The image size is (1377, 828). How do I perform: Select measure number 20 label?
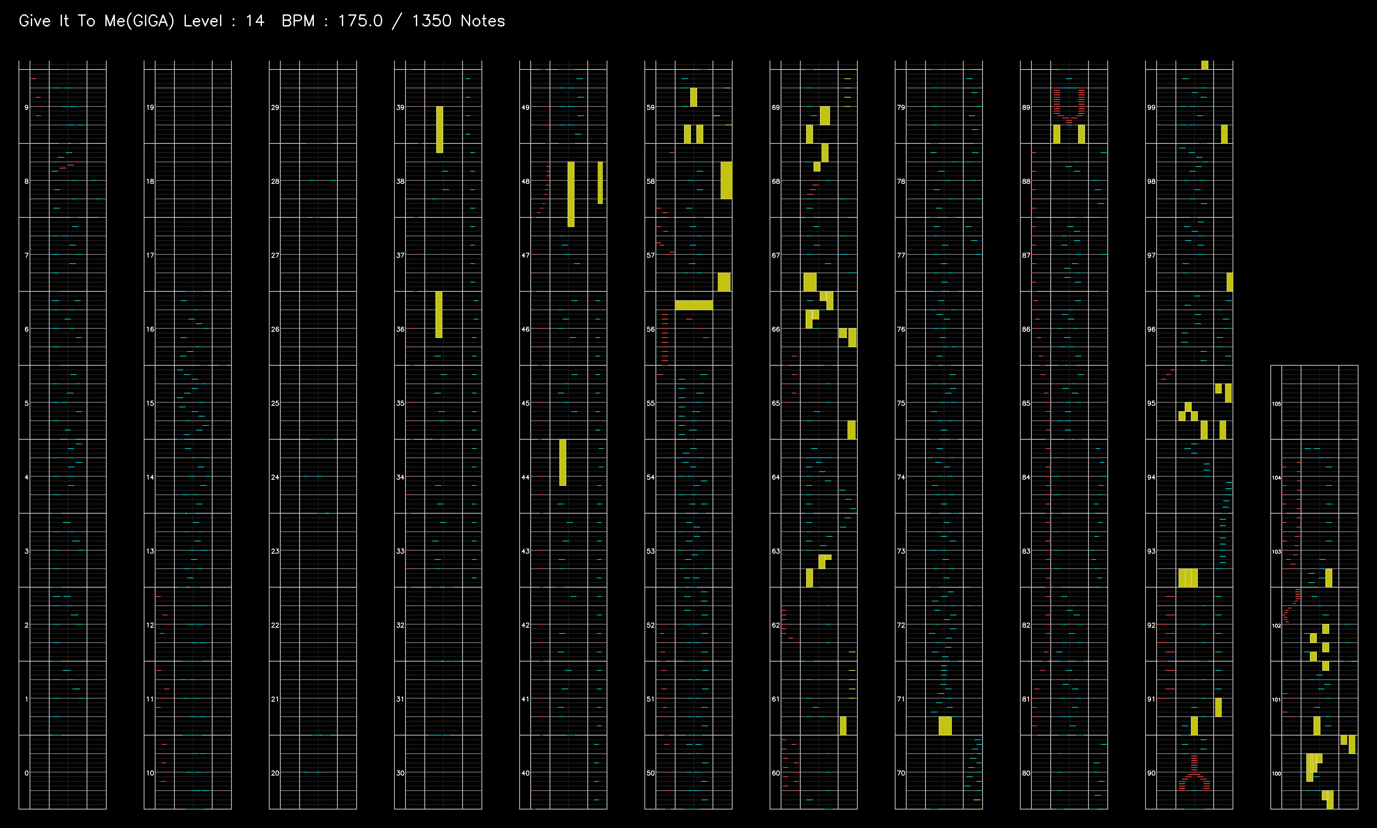pos(275,773)
